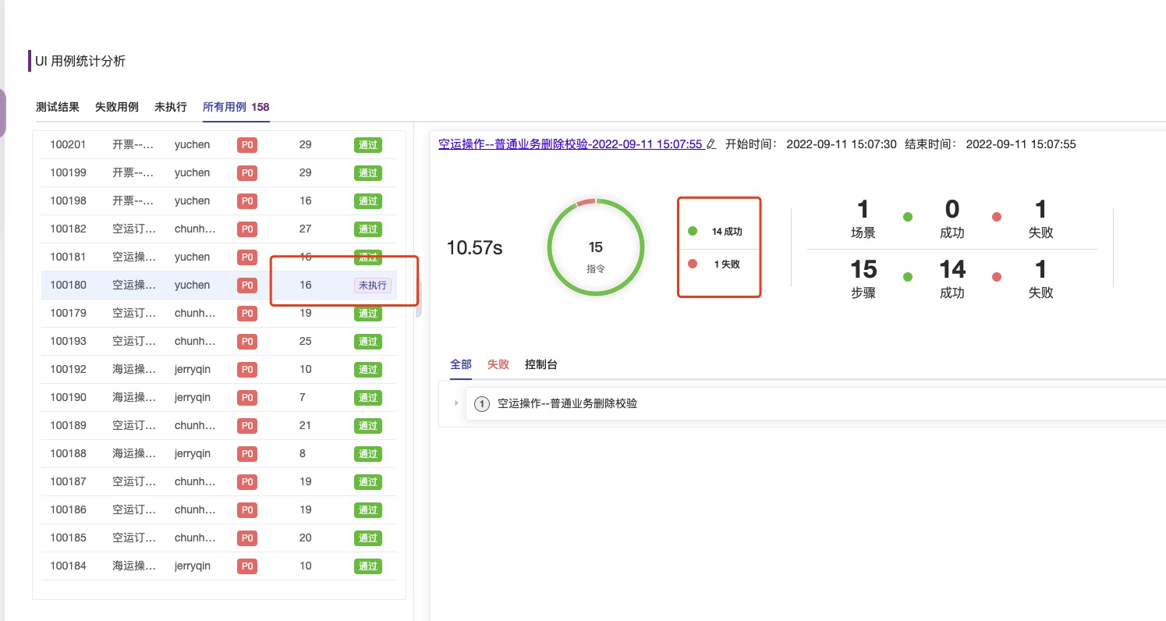The height and width of the screenshot is (621, 1166).
Task: Select the 所有用例 158 tab
Action: point(236,107)
